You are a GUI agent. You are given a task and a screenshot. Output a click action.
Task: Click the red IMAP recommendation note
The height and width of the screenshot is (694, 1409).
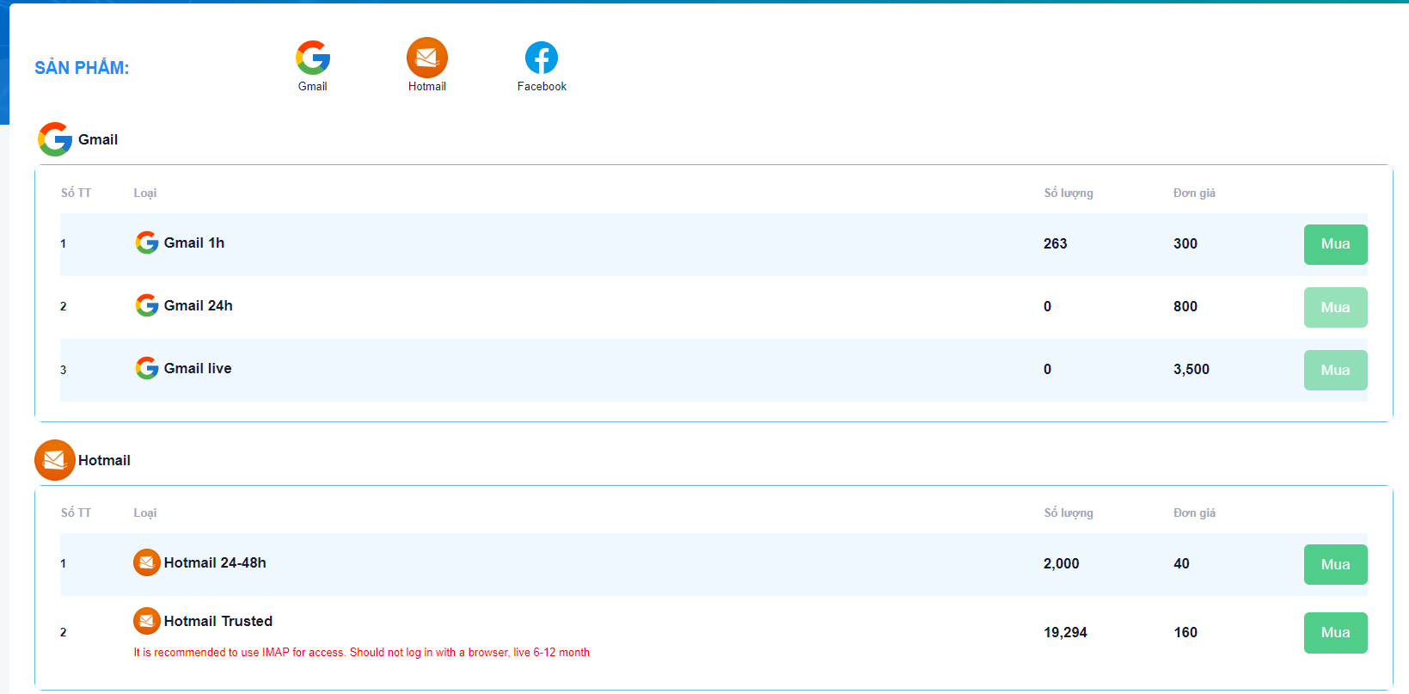click(362, 653)
